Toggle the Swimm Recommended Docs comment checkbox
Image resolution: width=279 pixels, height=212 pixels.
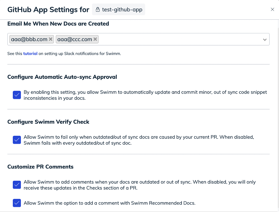[x=17, y=203]
